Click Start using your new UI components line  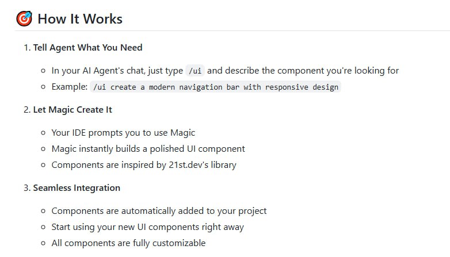[147, 227]
